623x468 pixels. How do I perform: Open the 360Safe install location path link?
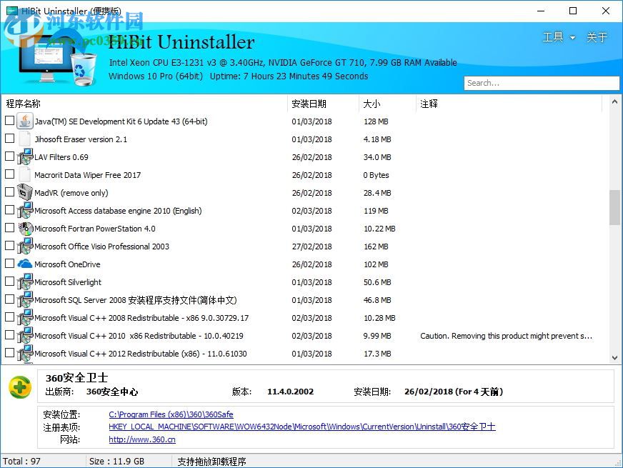click(x=170, y=414)
